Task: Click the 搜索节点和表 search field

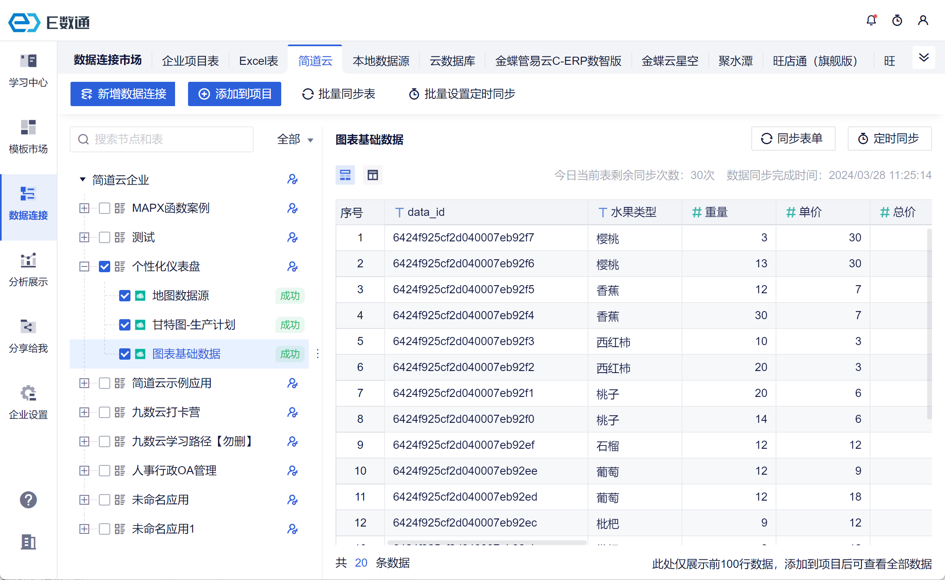Action: [x=162, y=139]
